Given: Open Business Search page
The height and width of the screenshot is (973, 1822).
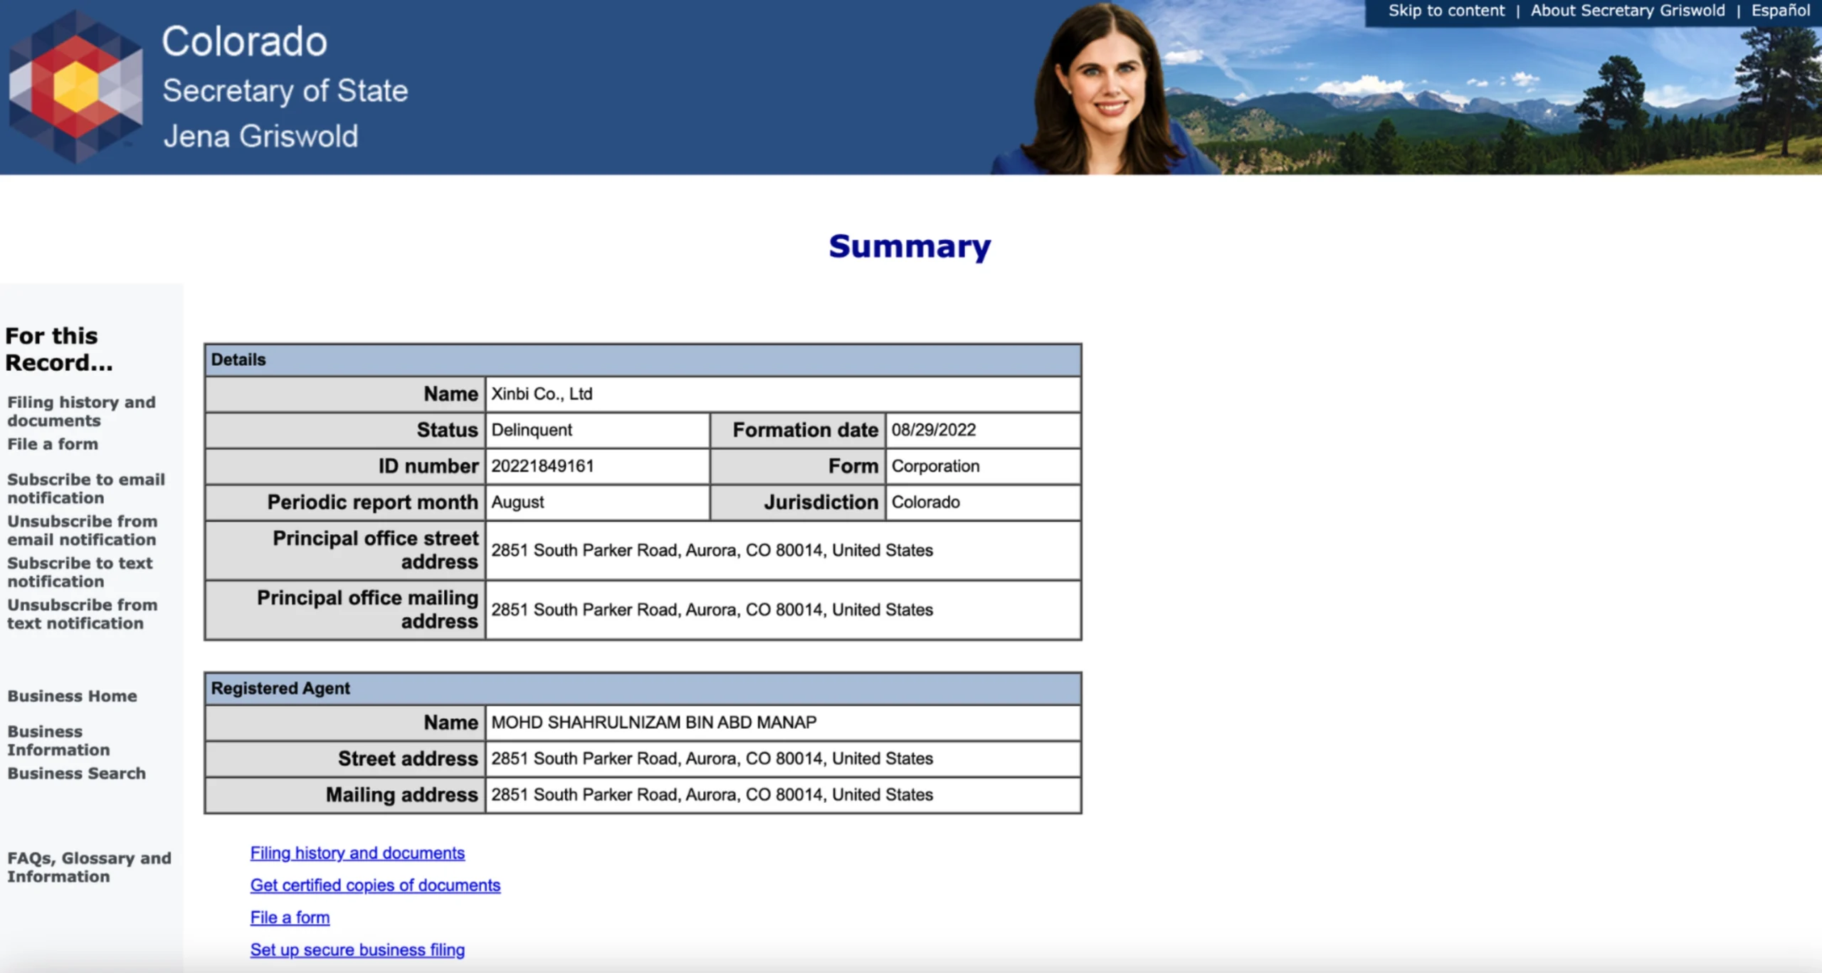Looking at the screenshot, I should tap(76, 773).
